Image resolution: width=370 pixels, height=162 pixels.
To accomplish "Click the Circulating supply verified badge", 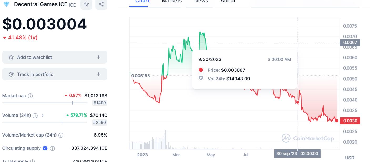I will (45, 148).
